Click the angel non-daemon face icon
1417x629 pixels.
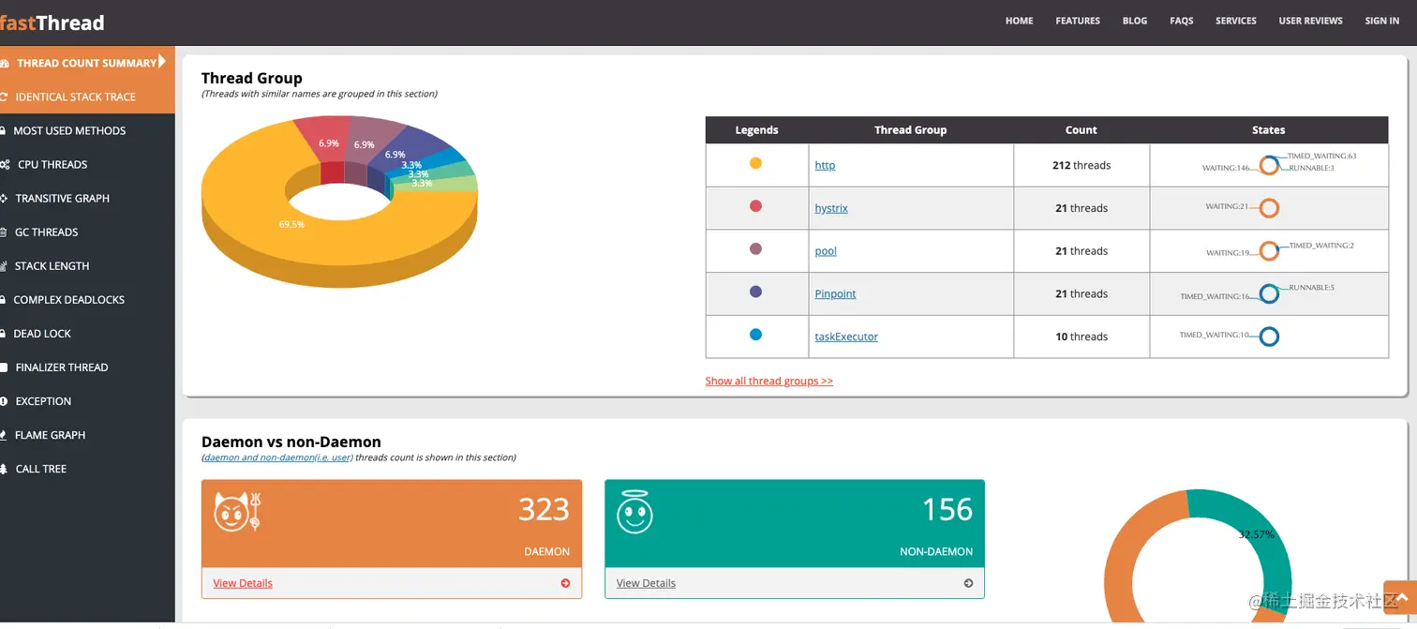pos(634,513)
